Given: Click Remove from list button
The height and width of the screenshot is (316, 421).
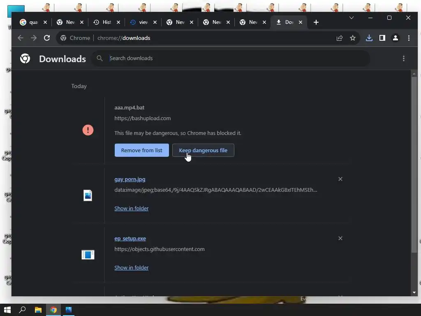Looking at the screenshot, I should pos(142,150).
